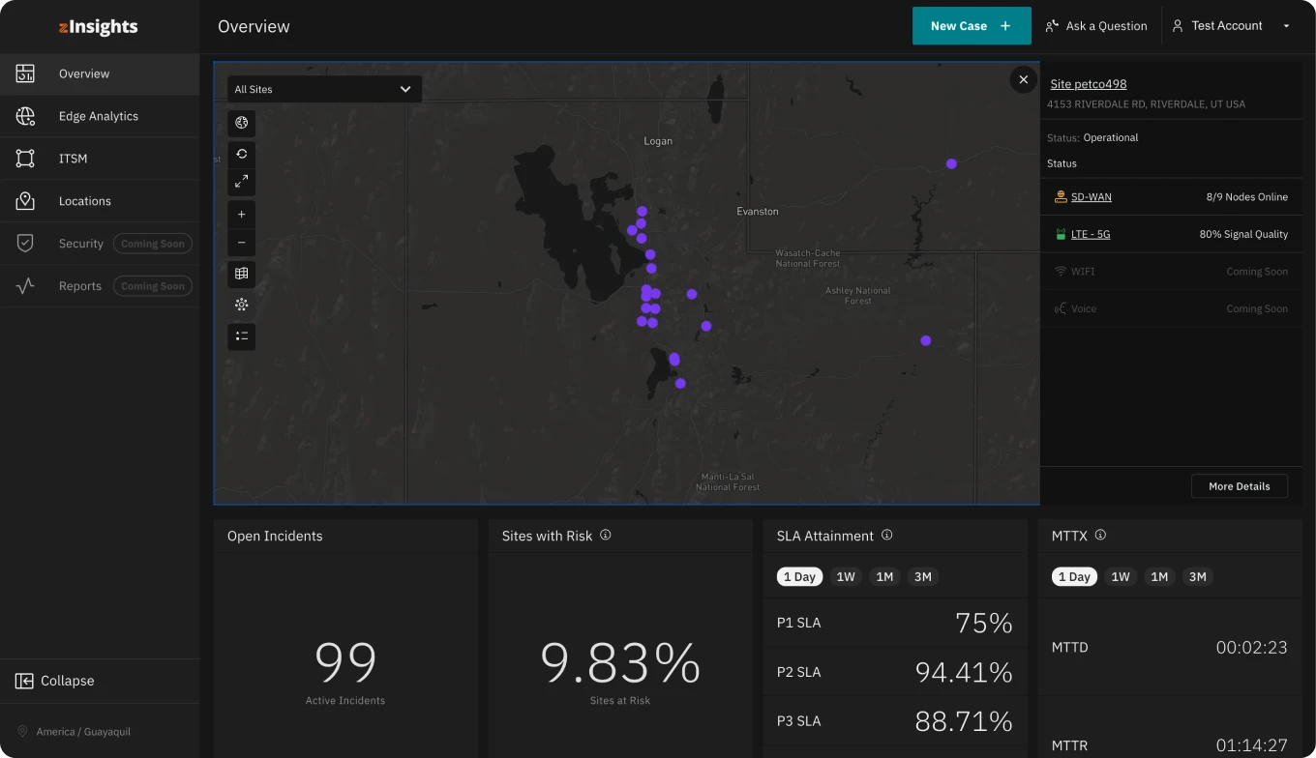The image size is (1316, 758).
Task: Click the More Details button
Action: [x=1239, y=486]
